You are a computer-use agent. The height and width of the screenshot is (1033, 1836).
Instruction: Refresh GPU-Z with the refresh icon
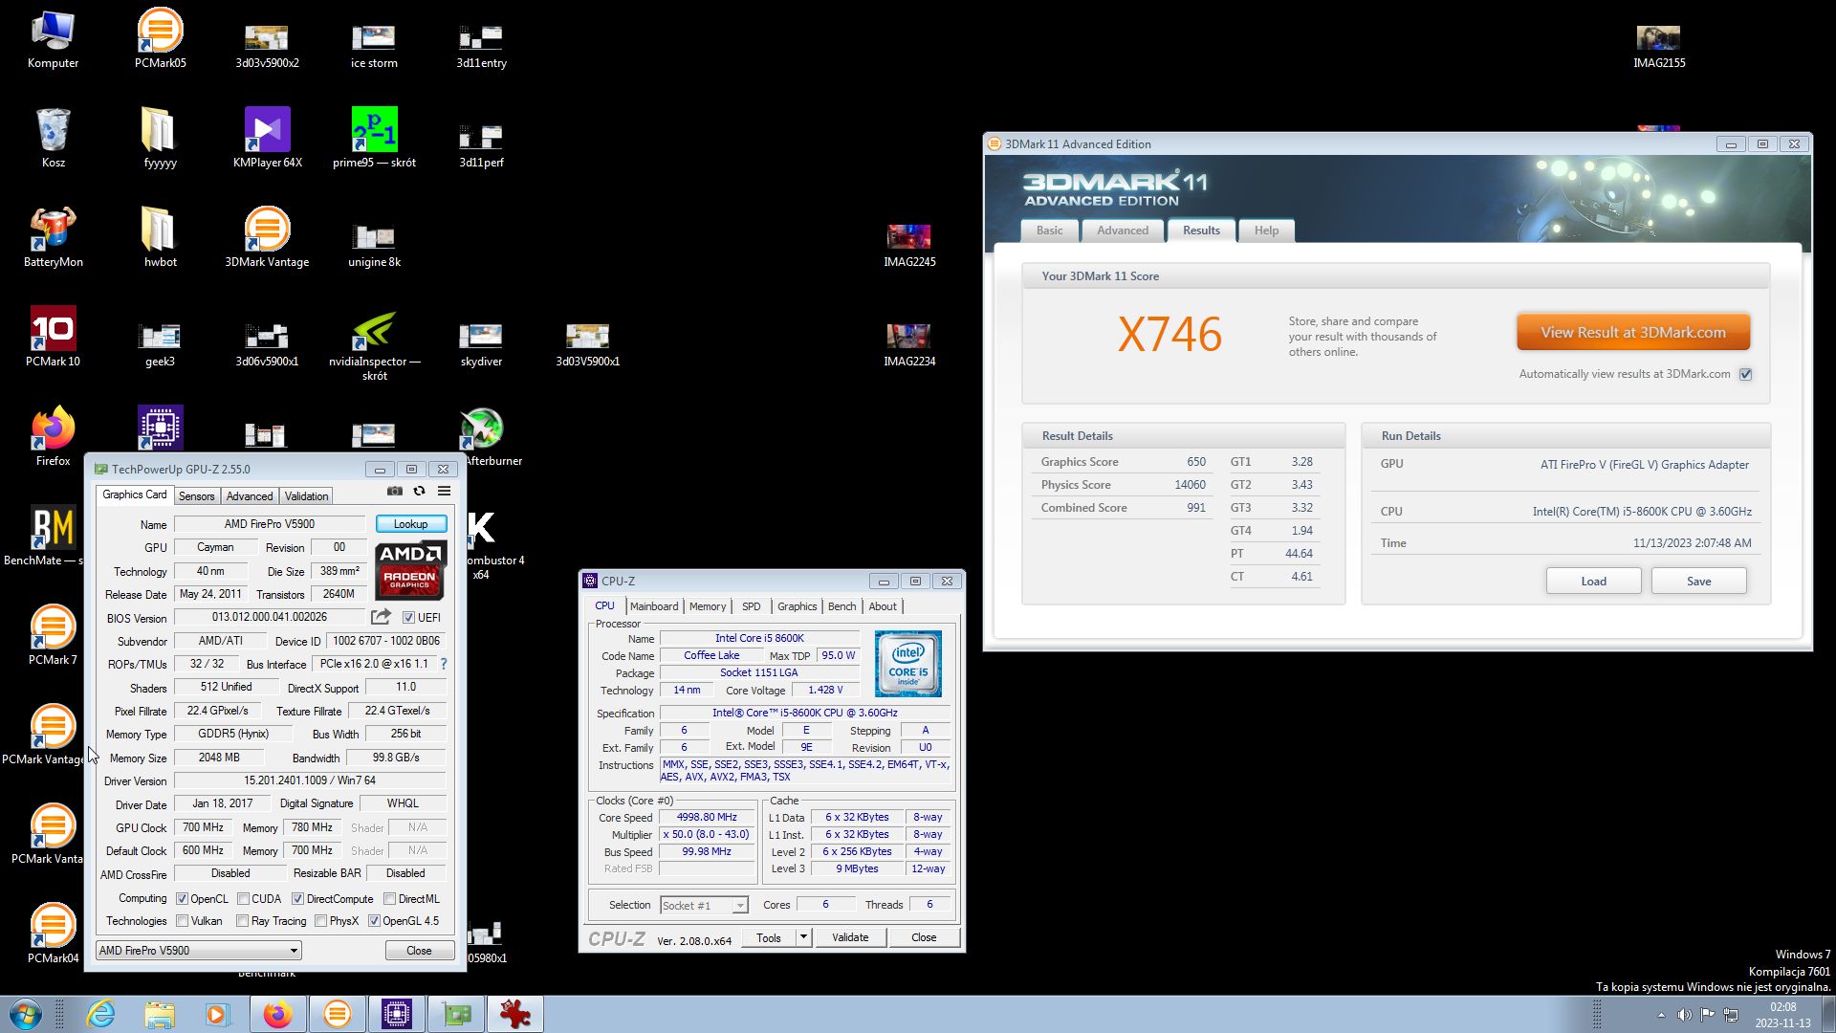pyautogui.click(x=419, y=491)
